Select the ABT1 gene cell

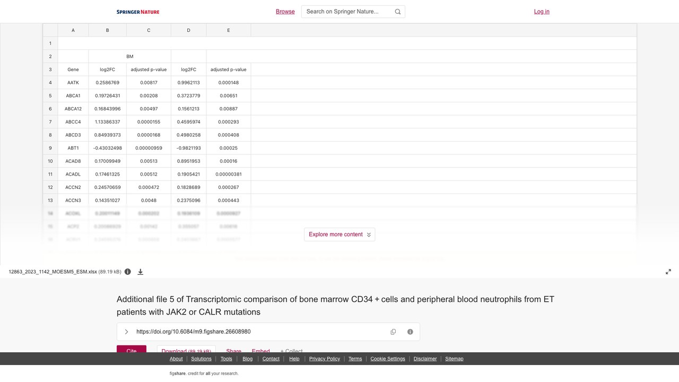click(x=73, y=148)
